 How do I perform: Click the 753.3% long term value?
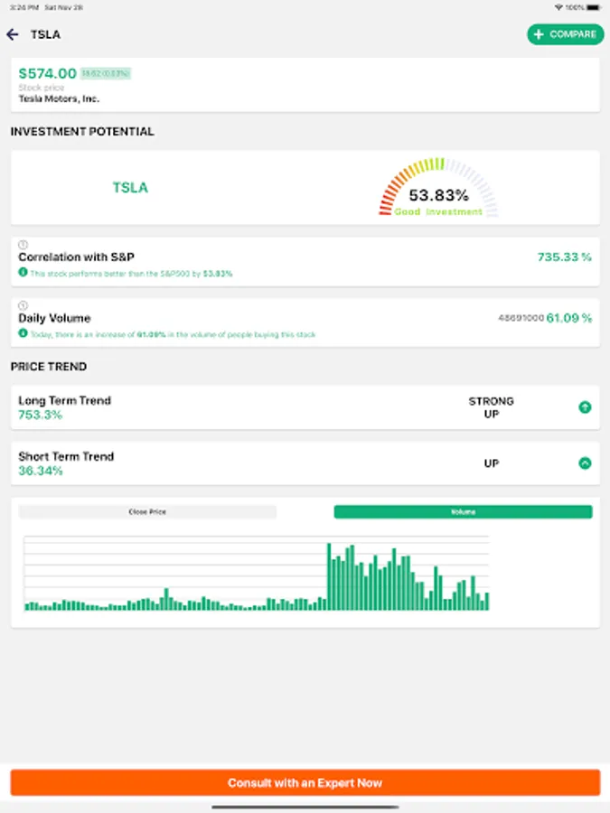pyautogui.click(x=40, y=415)
